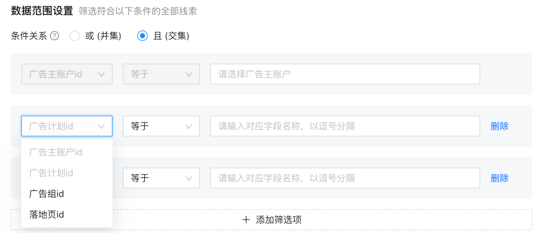Open the disabled 广告主账户id field dropdown

67,74
